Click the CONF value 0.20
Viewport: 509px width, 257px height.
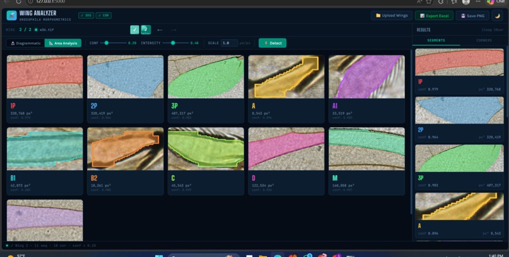(132, 43)
